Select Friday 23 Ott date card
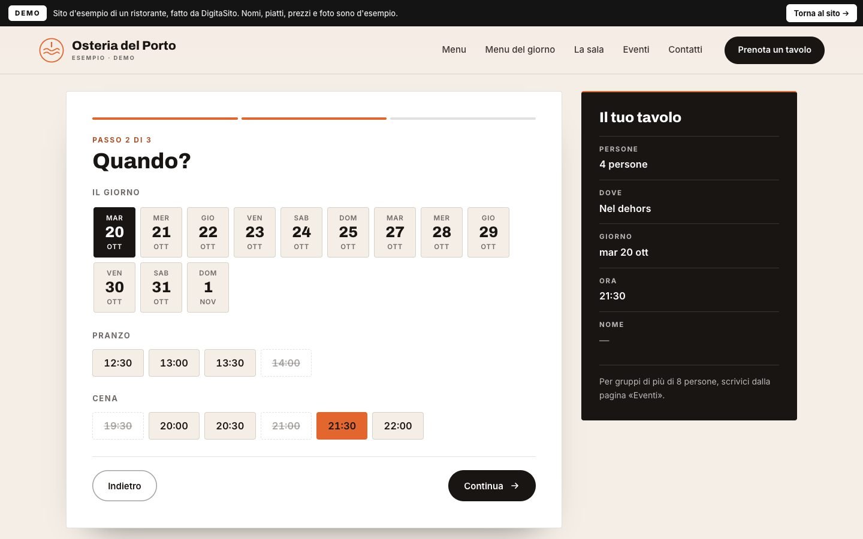This screenshot has width=863, height=539. click(255, 232)
